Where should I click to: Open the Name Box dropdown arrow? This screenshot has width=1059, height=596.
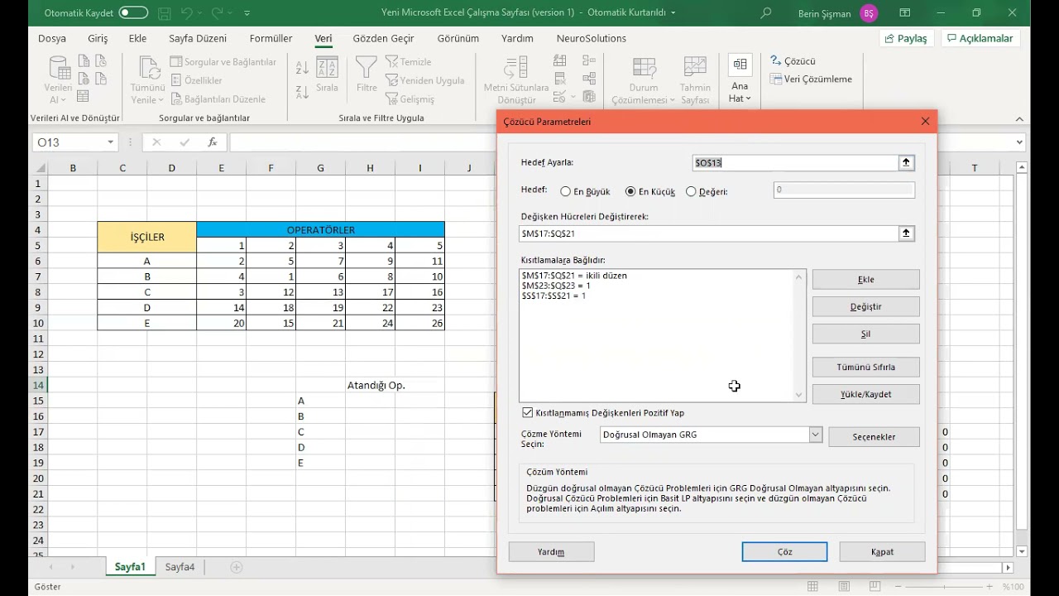click(x=110, y=142)
